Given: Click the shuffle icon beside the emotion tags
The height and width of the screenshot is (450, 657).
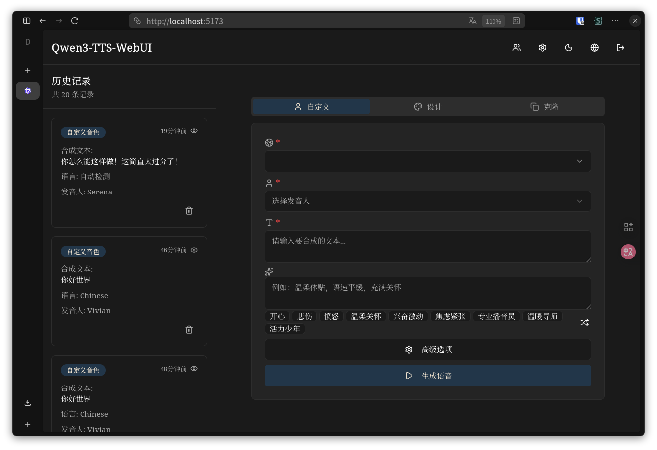Looking at the screenshot, I should click(x=585, y=322).
